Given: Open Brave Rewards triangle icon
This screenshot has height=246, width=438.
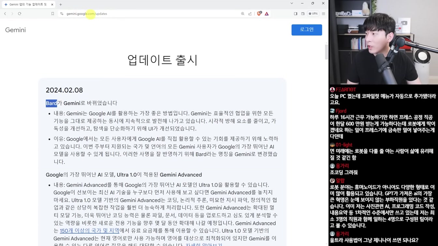Looking at the screenshot, I should point(267,14).
